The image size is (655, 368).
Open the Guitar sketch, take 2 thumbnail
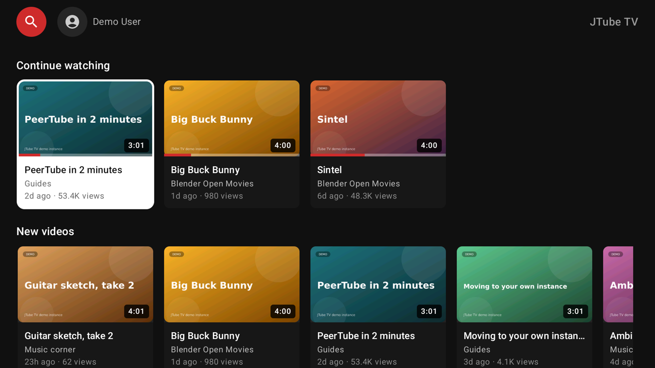coord(85,284)
